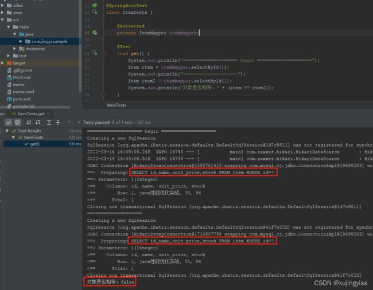
Task: Collapse the Test Results node
Action: tap(7, 131)
